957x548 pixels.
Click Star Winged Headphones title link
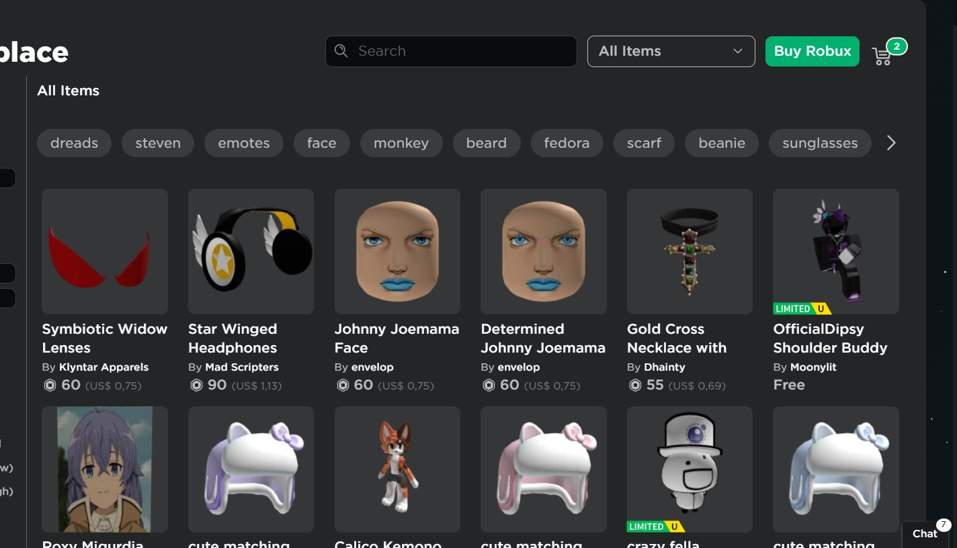tap(233, 338)
